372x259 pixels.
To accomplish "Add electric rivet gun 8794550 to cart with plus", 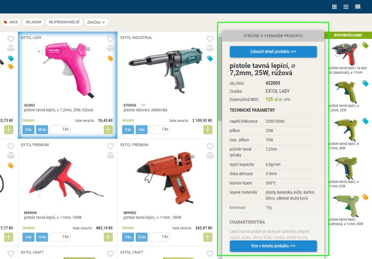I will (x=208, y=129).
